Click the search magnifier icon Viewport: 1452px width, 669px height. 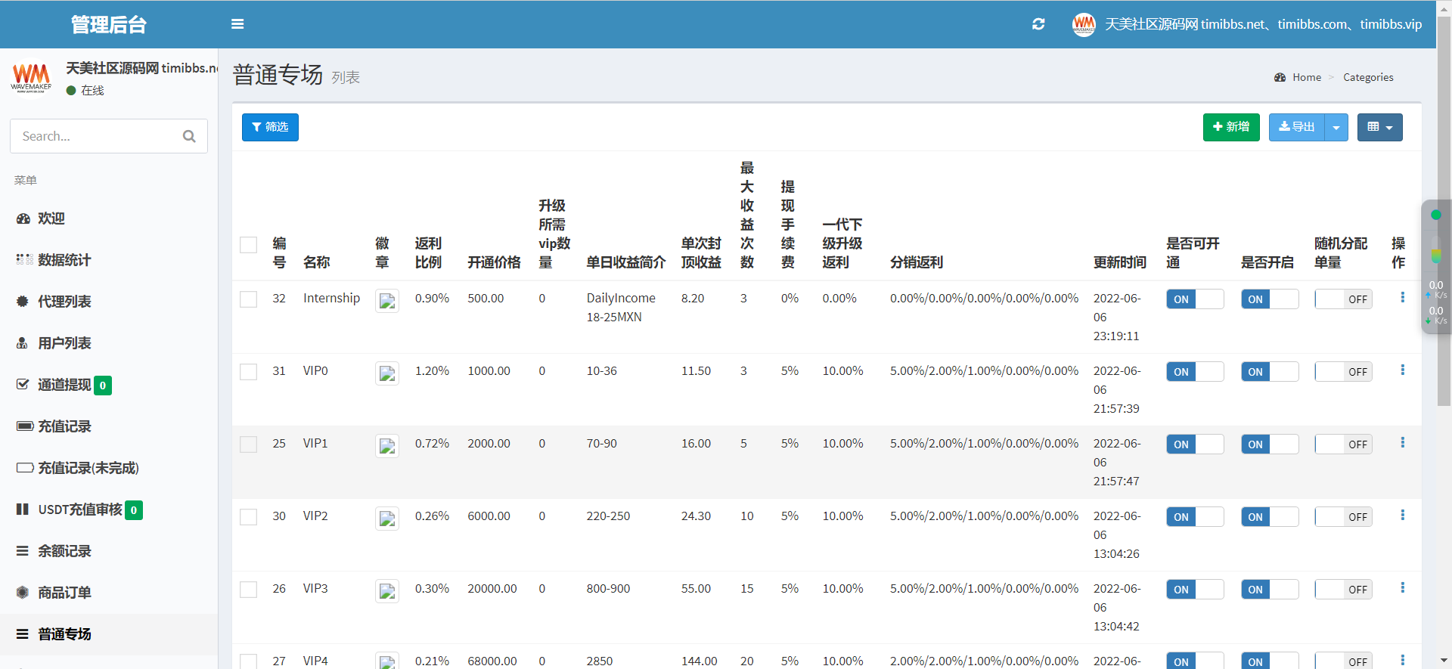point(189,136)
